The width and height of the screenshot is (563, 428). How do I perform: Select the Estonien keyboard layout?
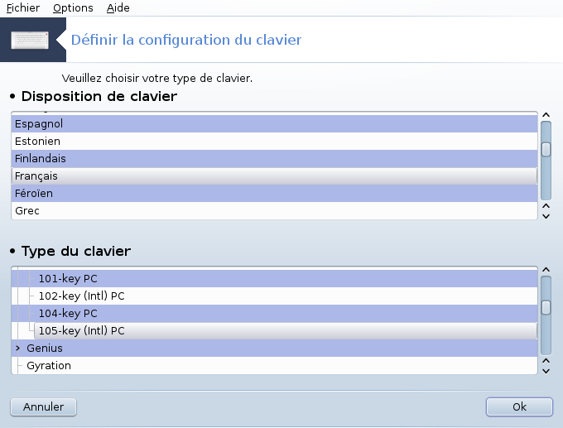[274, 141]
